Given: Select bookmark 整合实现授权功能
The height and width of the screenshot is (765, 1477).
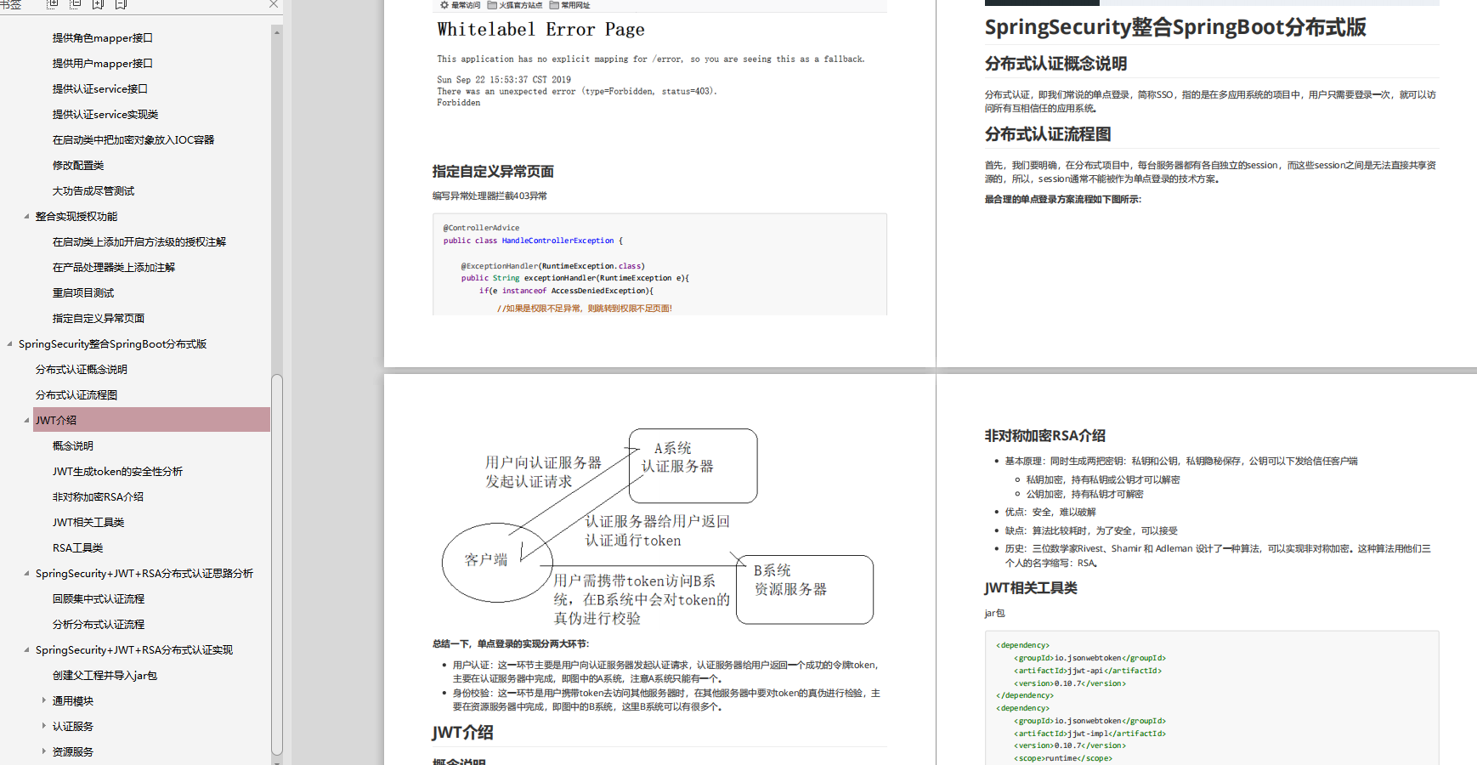Looking at the screenshot, I should click(x=76, y=217).
